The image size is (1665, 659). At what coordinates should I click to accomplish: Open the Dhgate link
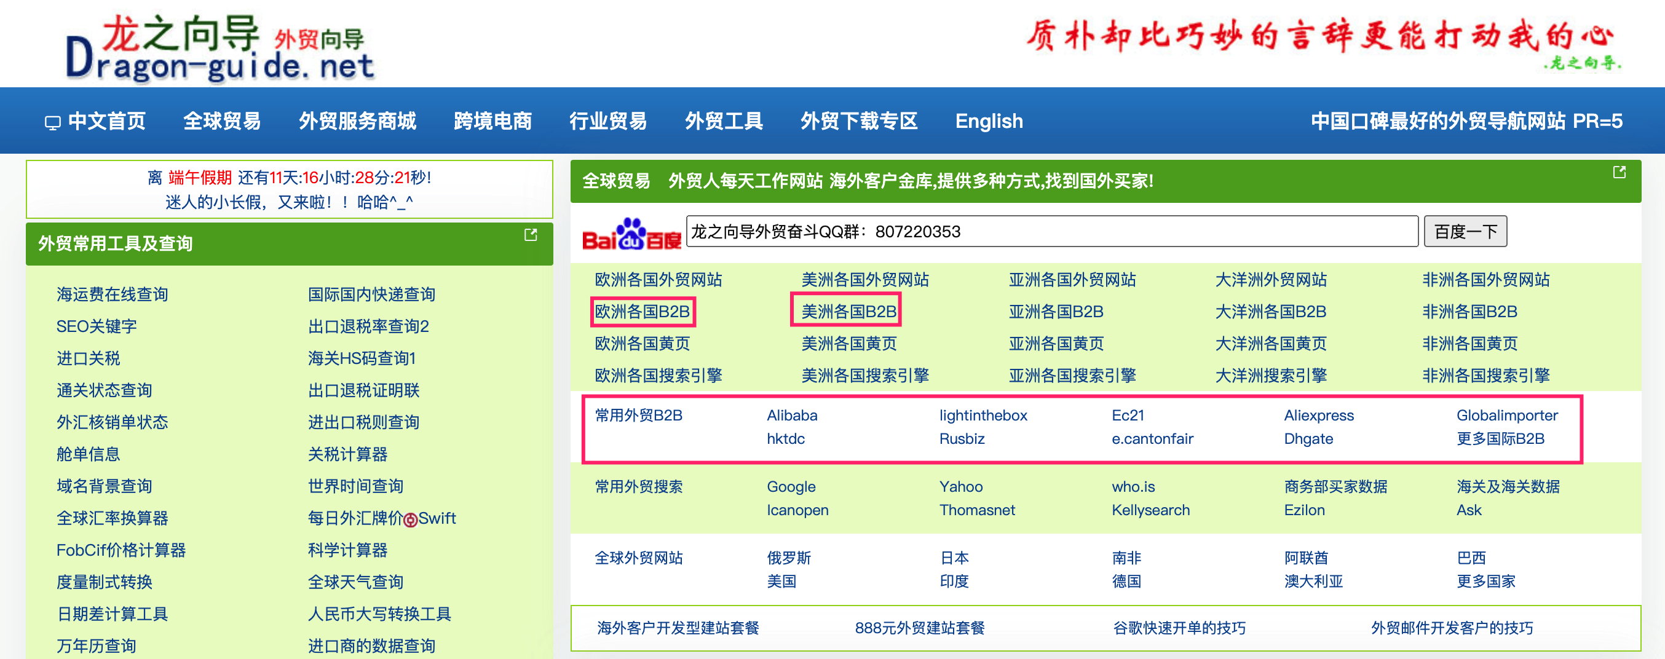pos(1308,439)
